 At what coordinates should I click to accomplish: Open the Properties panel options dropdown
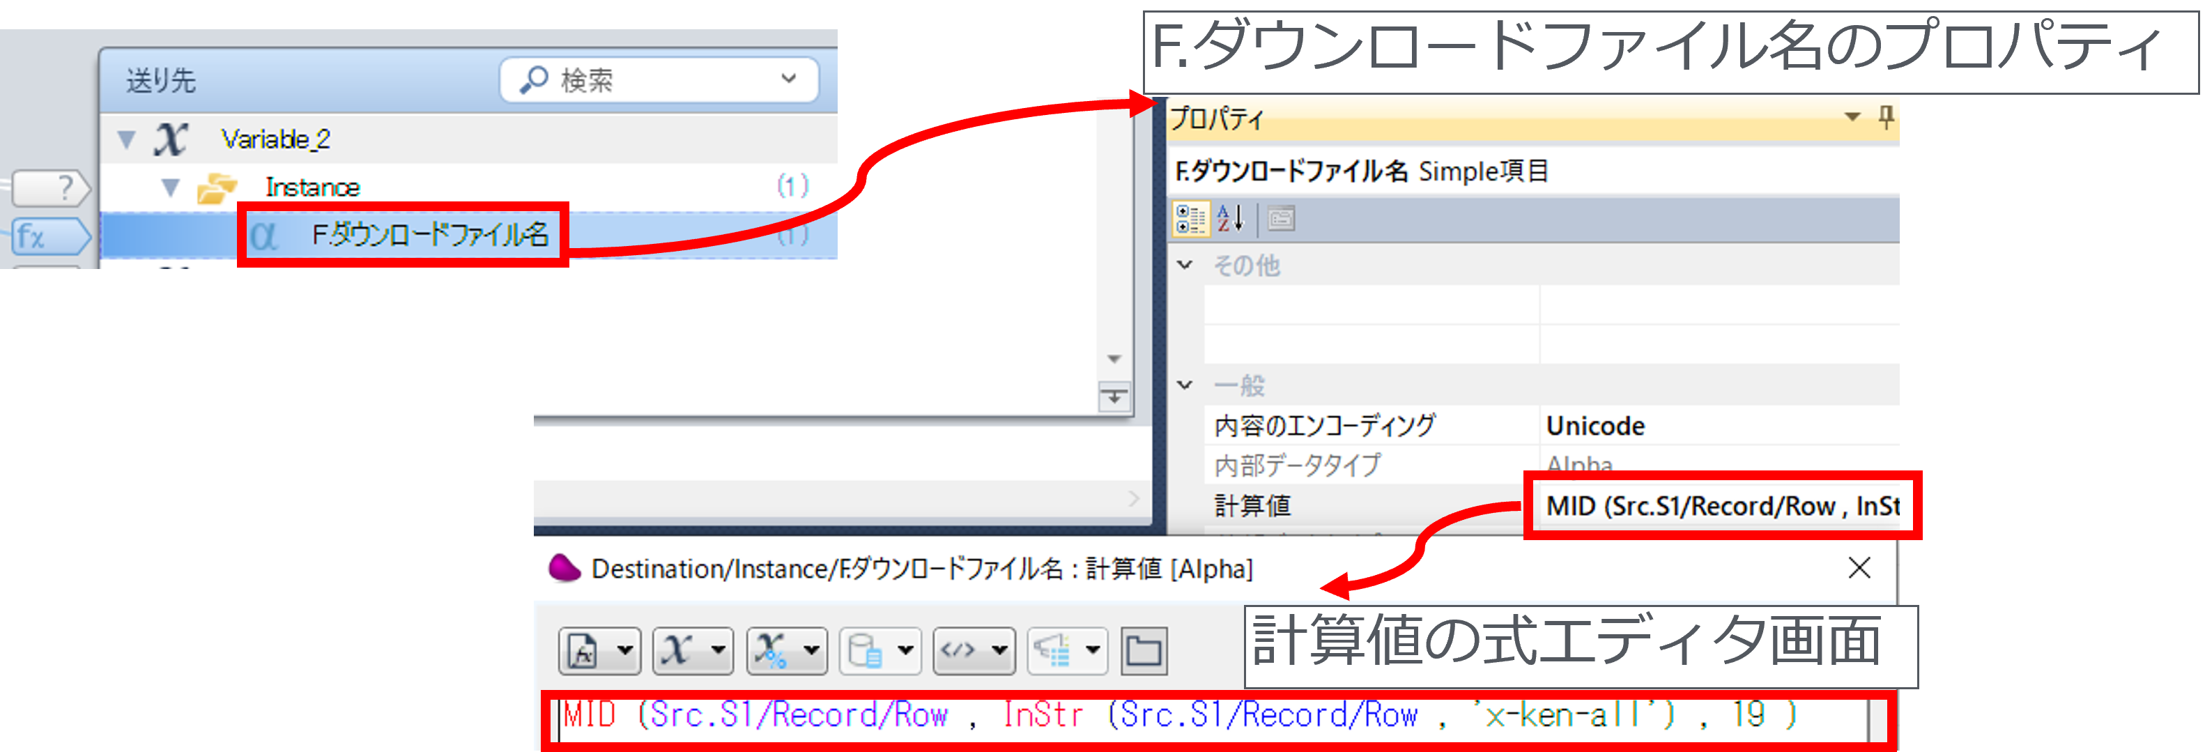point(1852,116)
